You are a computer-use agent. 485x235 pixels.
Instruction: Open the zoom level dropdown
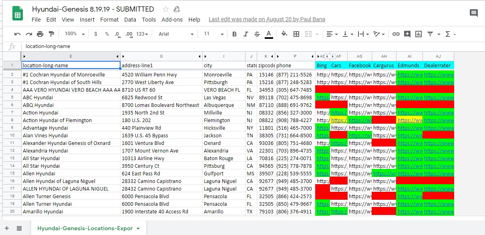click(75, 34)
